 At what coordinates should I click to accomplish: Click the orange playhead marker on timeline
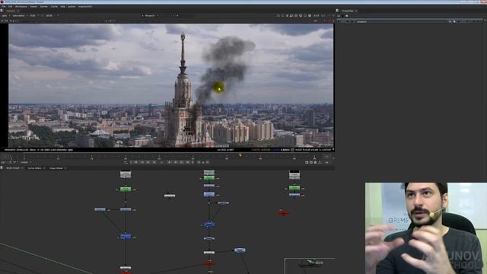click(x=240, y=155)
